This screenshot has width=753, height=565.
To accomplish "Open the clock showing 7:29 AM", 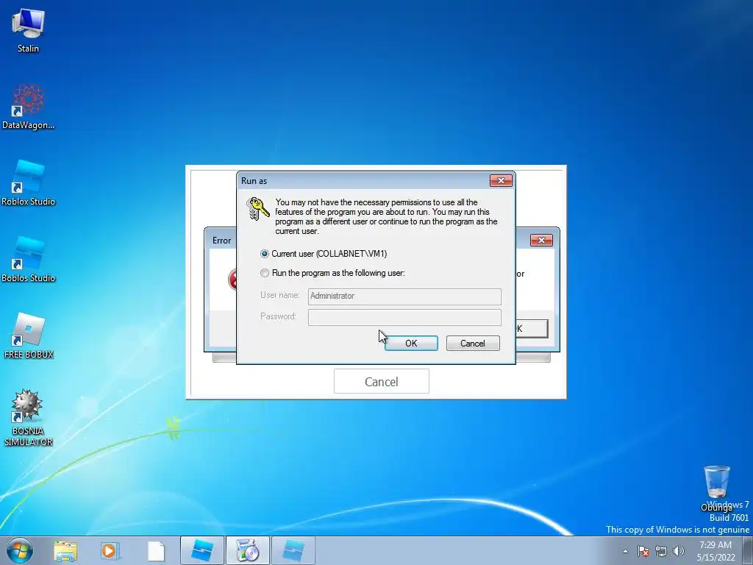I will (x=715, y=551).
